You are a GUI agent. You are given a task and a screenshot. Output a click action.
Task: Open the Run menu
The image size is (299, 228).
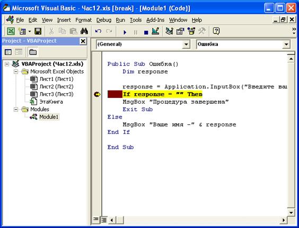(120, 20)
